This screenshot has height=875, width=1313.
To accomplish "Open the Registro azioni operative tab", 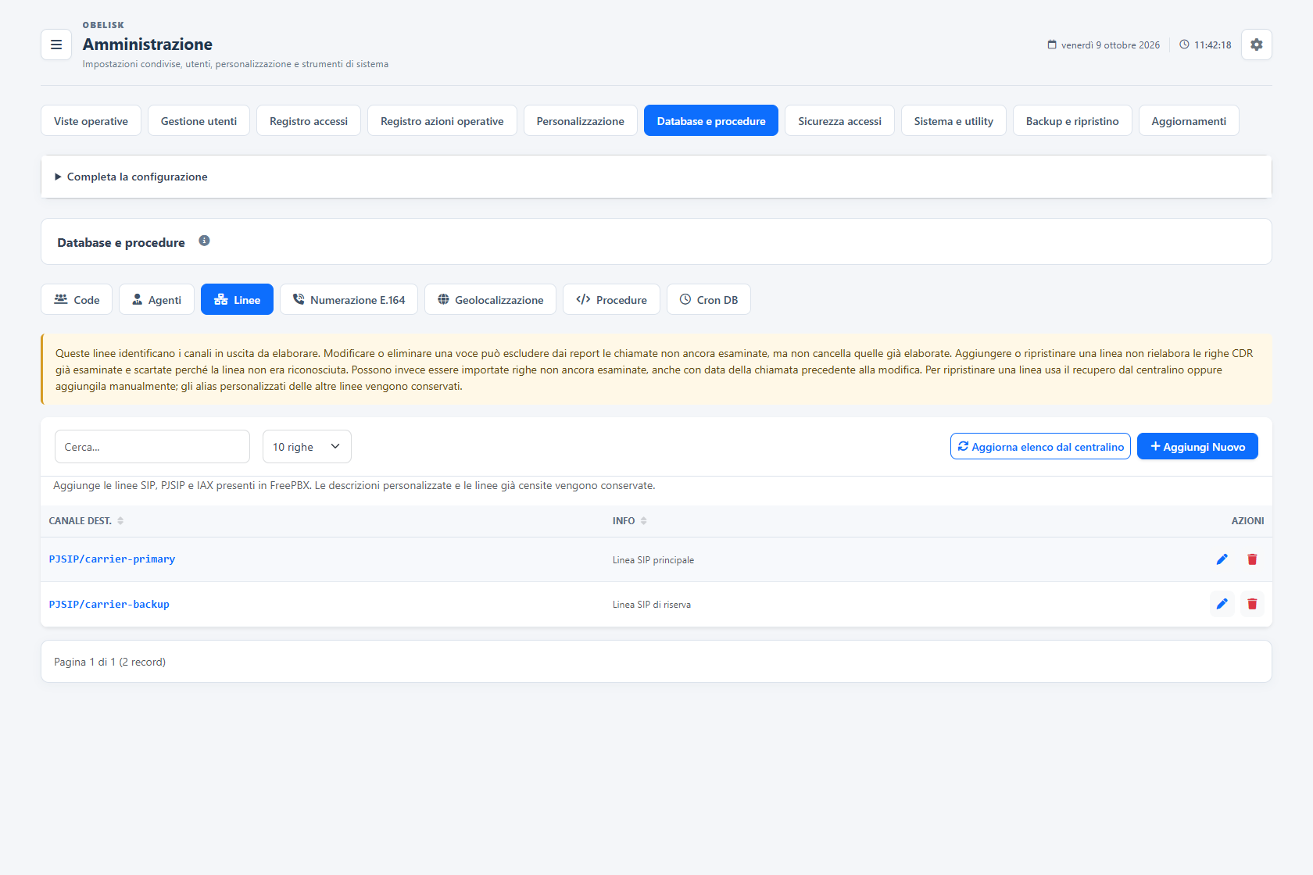I will pos(442,120).
